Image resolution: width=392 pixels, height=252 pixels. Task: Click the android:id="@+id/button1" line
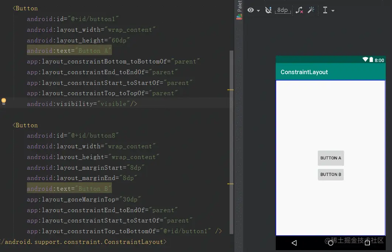coord(73,19)
